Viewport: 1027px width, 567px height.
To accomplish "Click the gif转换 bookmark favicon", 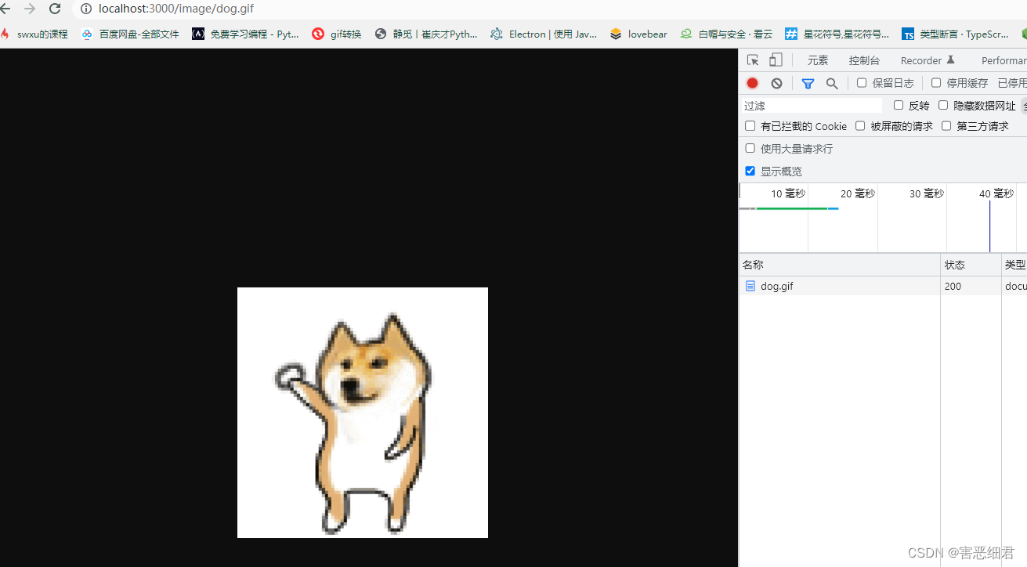I will [318, 34].
